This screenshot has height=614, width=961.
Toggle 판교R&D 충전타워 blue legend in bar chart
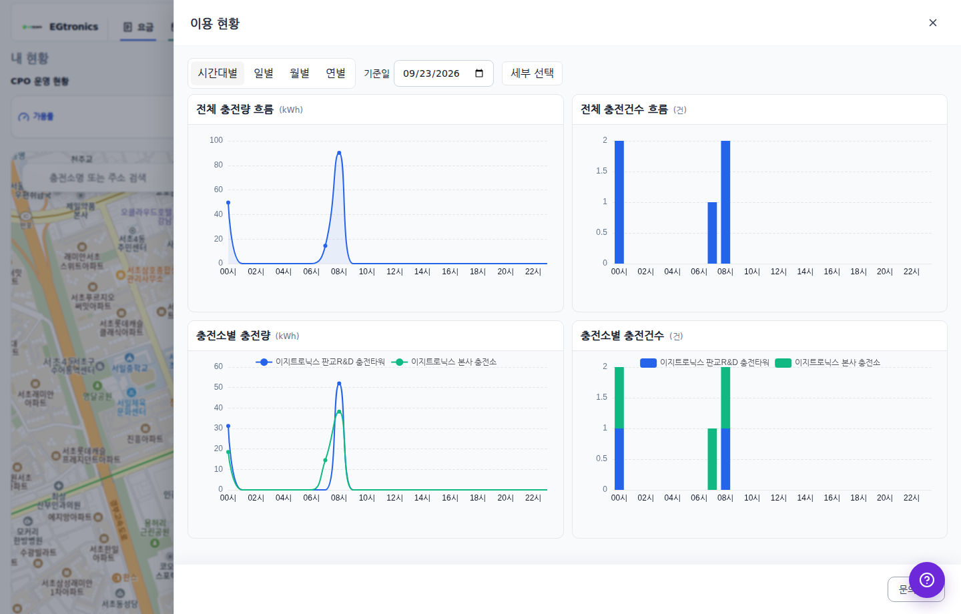pos(705,362)
